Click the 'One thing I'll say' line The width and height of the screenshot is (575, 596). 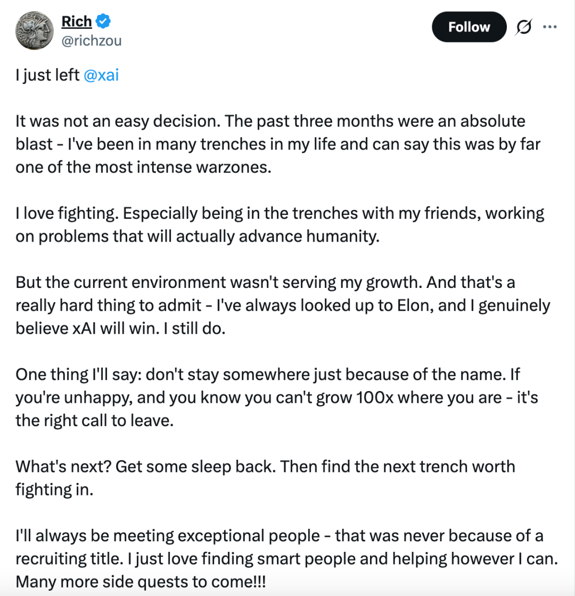pyautogui.click(x=77, y=375)
